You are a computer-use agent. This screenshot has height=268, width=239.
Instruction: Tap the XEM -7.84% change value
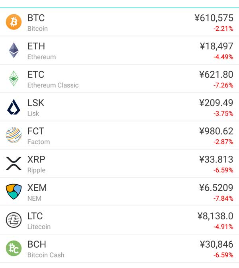(x=223, y=198)
